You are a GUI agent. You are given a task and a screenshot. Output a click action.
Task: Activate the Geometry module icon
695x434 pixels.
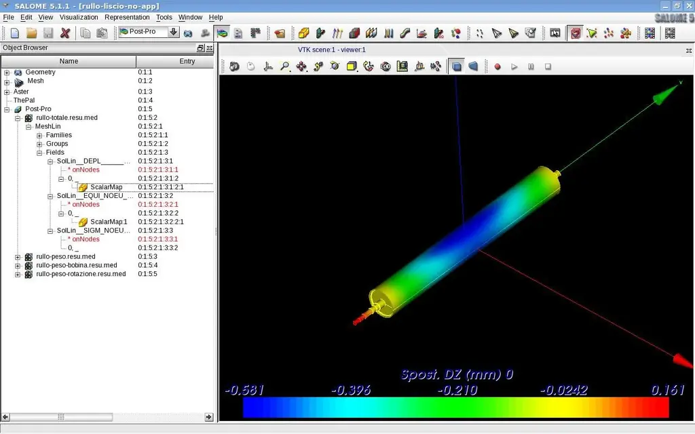(188, 33)
